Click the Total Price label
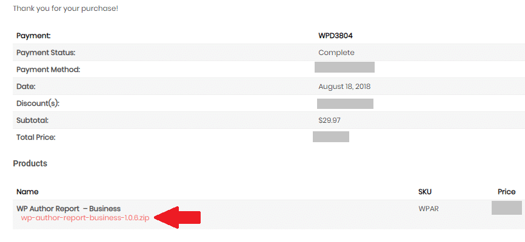The width and height of the screenshot is (525, 242). click(36, 137)
